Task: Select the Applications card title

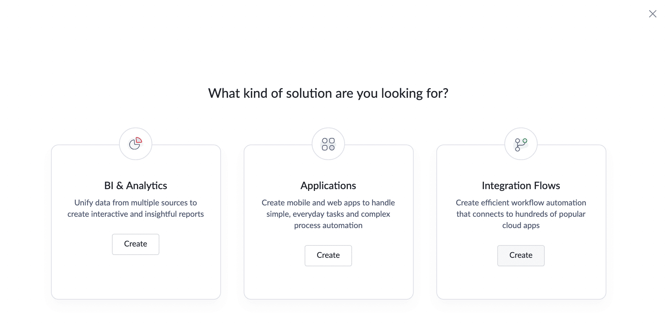Action: click(328, 186)
